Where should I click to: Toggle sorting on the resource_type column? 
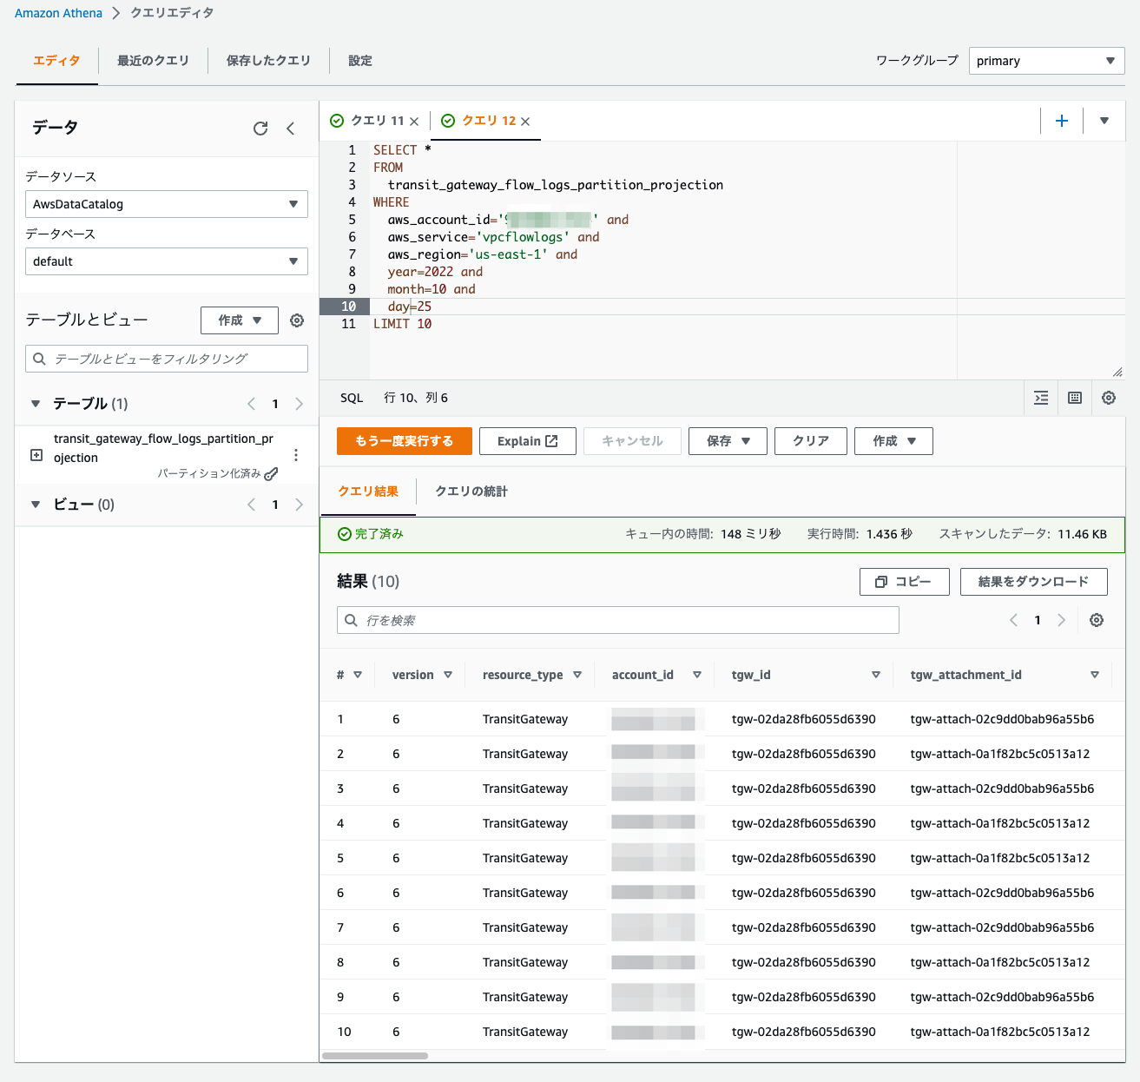[x=577, y=674]
